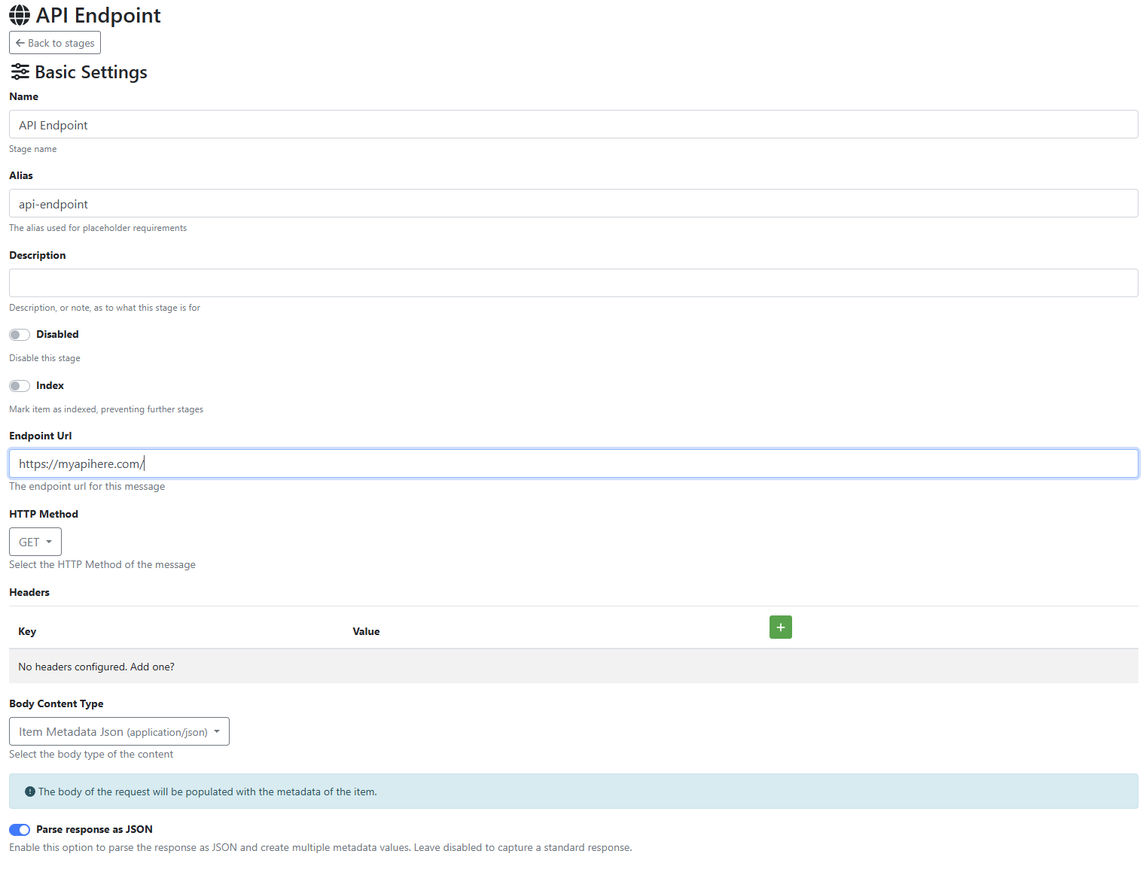Click into the Alias text field
Viewport: 1146px width, 872px height.
tap(573, 204)
